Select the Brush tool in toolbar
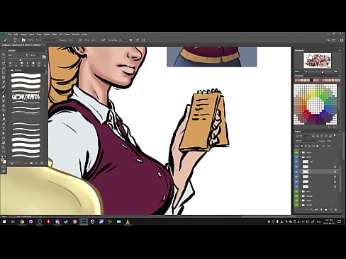Screen dimensions: 346x259 tap(4, 91)
